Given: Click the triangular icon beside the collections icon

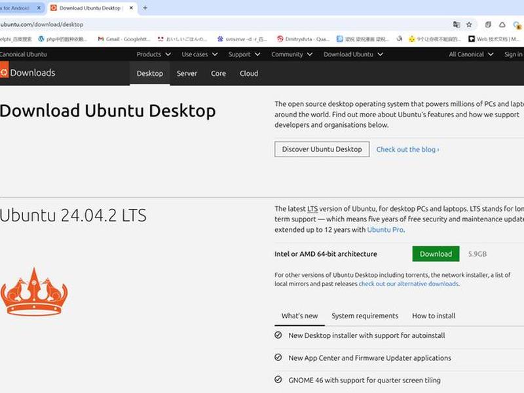Looking at the screenshot, I should 502,24.
